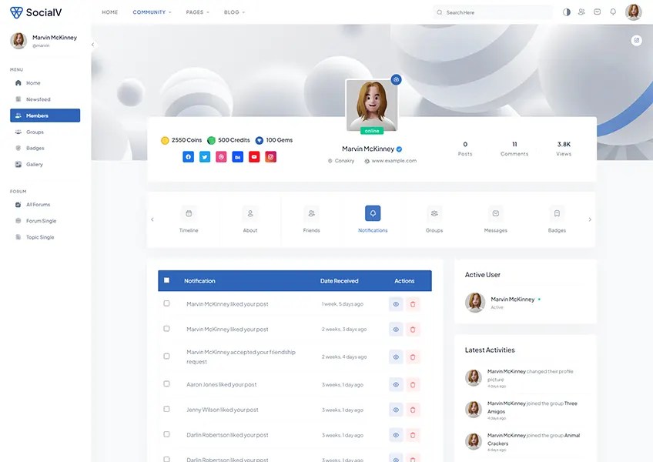Check the 2 weeks, 3 days ago row
Image resolution: width=653 pixels, height=462 pixels.
pyautogui.click(x=166, y=328)
